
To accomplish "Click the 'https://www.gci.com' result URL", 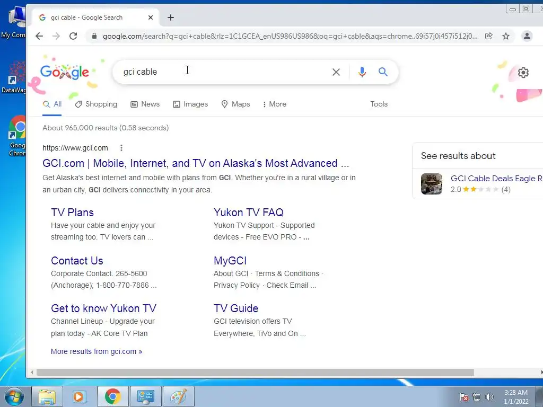I will click(x=75, y=148).
